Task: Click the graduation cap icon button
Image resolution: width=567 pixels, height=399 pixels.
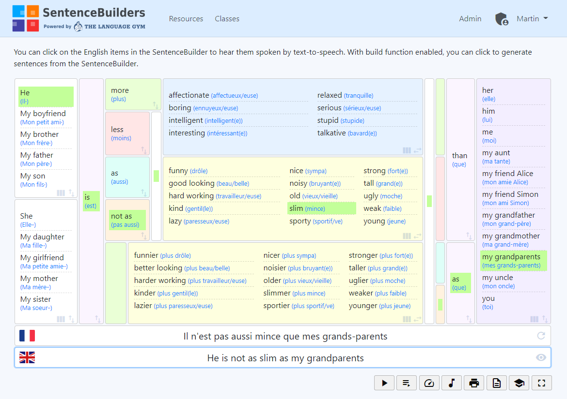Action: [x=519, y=383]
